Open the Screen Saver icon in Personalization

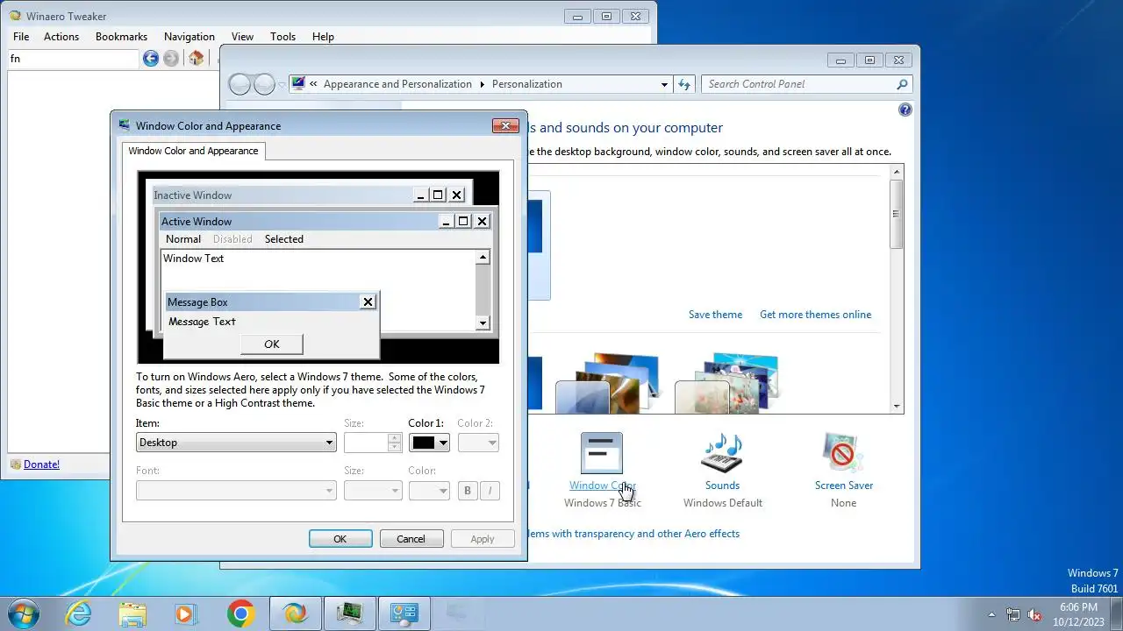pos(843,453)
